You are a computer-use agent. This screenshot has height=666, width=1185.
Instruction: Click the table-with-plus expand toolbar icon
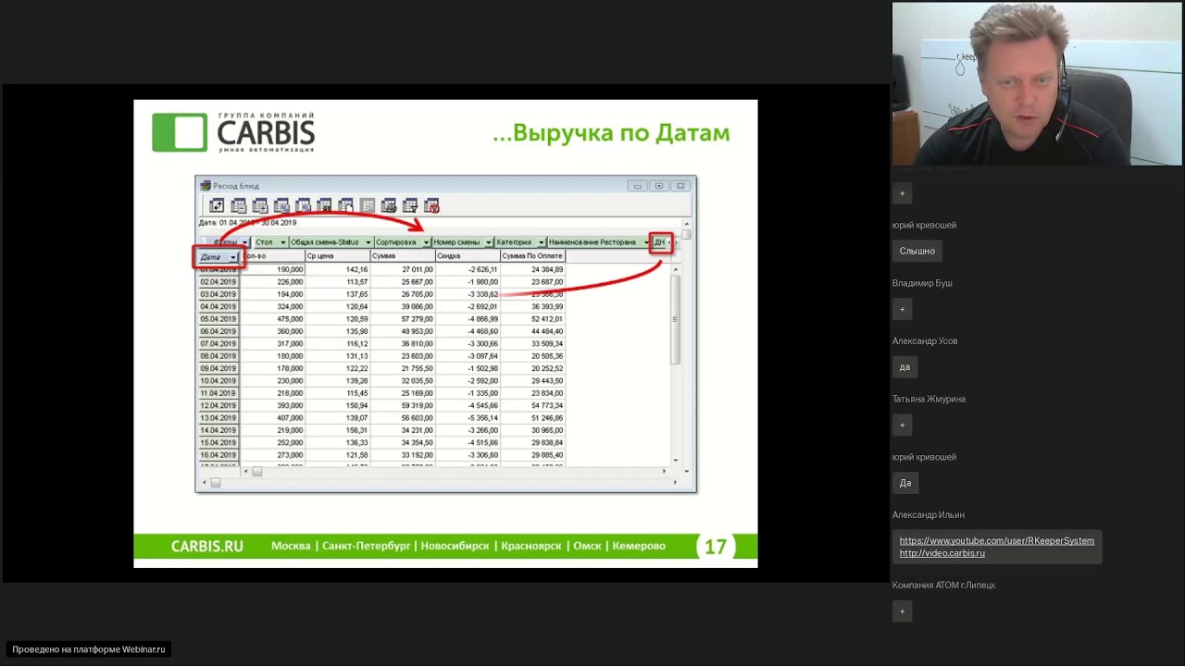260,205
